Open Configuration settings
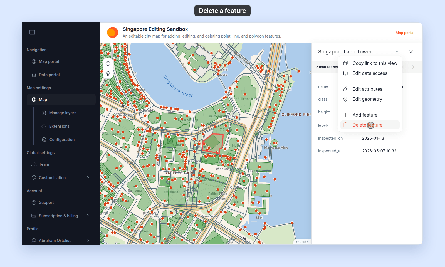Image resolution: width=445 pixels, height=267 pixels. (66, 140)
